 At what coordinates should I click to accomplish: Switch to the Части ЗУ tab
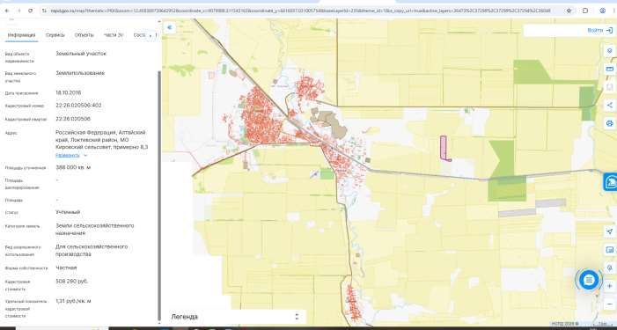coord(114,35)
